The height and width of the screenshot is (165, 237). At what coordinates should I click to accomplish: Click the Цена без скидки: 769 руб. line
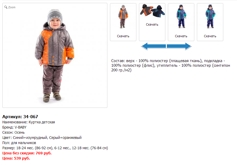click(27, 153)
